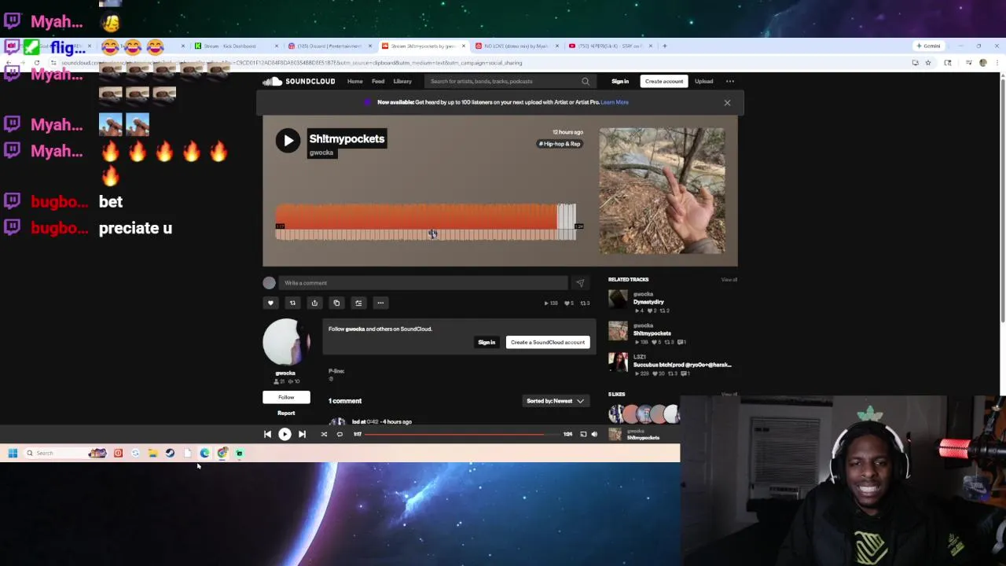Click the user avatar next to the comment box
The width and height of the screenshot is (1006, 566).
coord(270,283)
